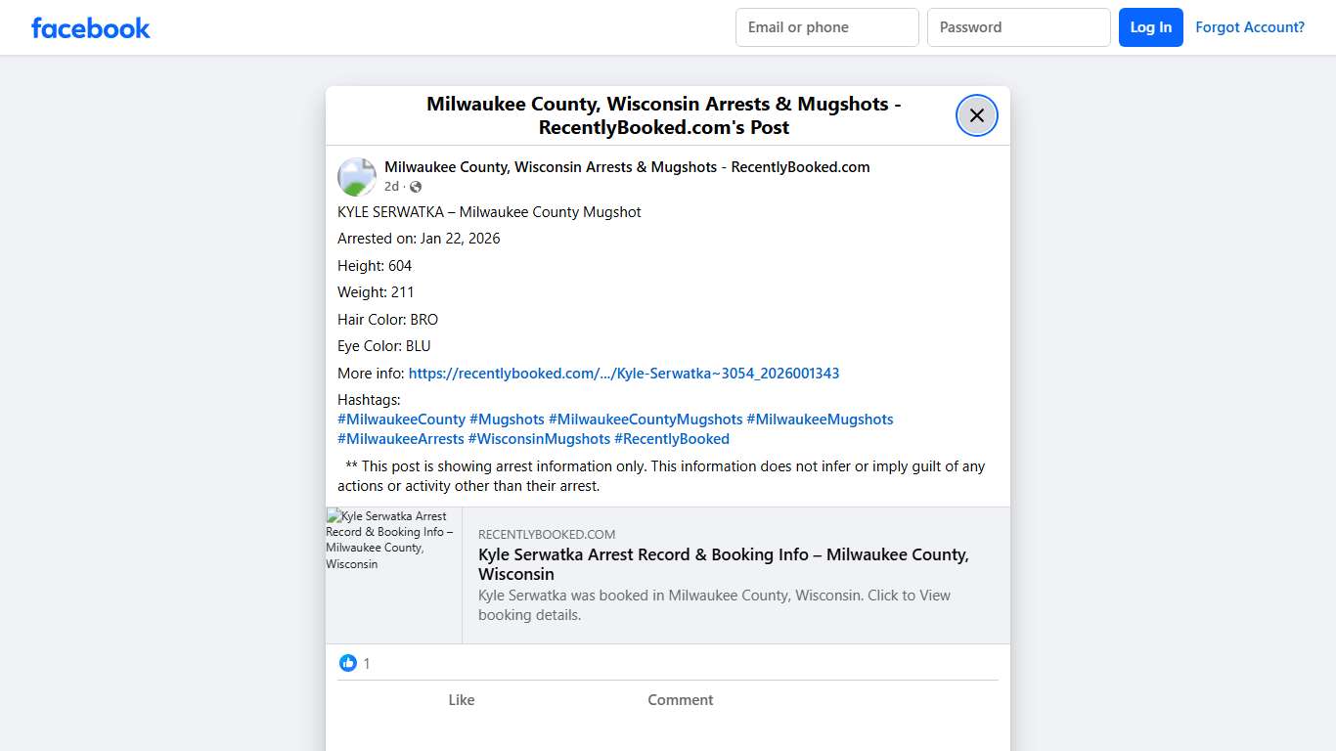Open the Kyle Serwatka arrest record headline
This screenshot has height=751, width=1336.
tap(723, 564)
